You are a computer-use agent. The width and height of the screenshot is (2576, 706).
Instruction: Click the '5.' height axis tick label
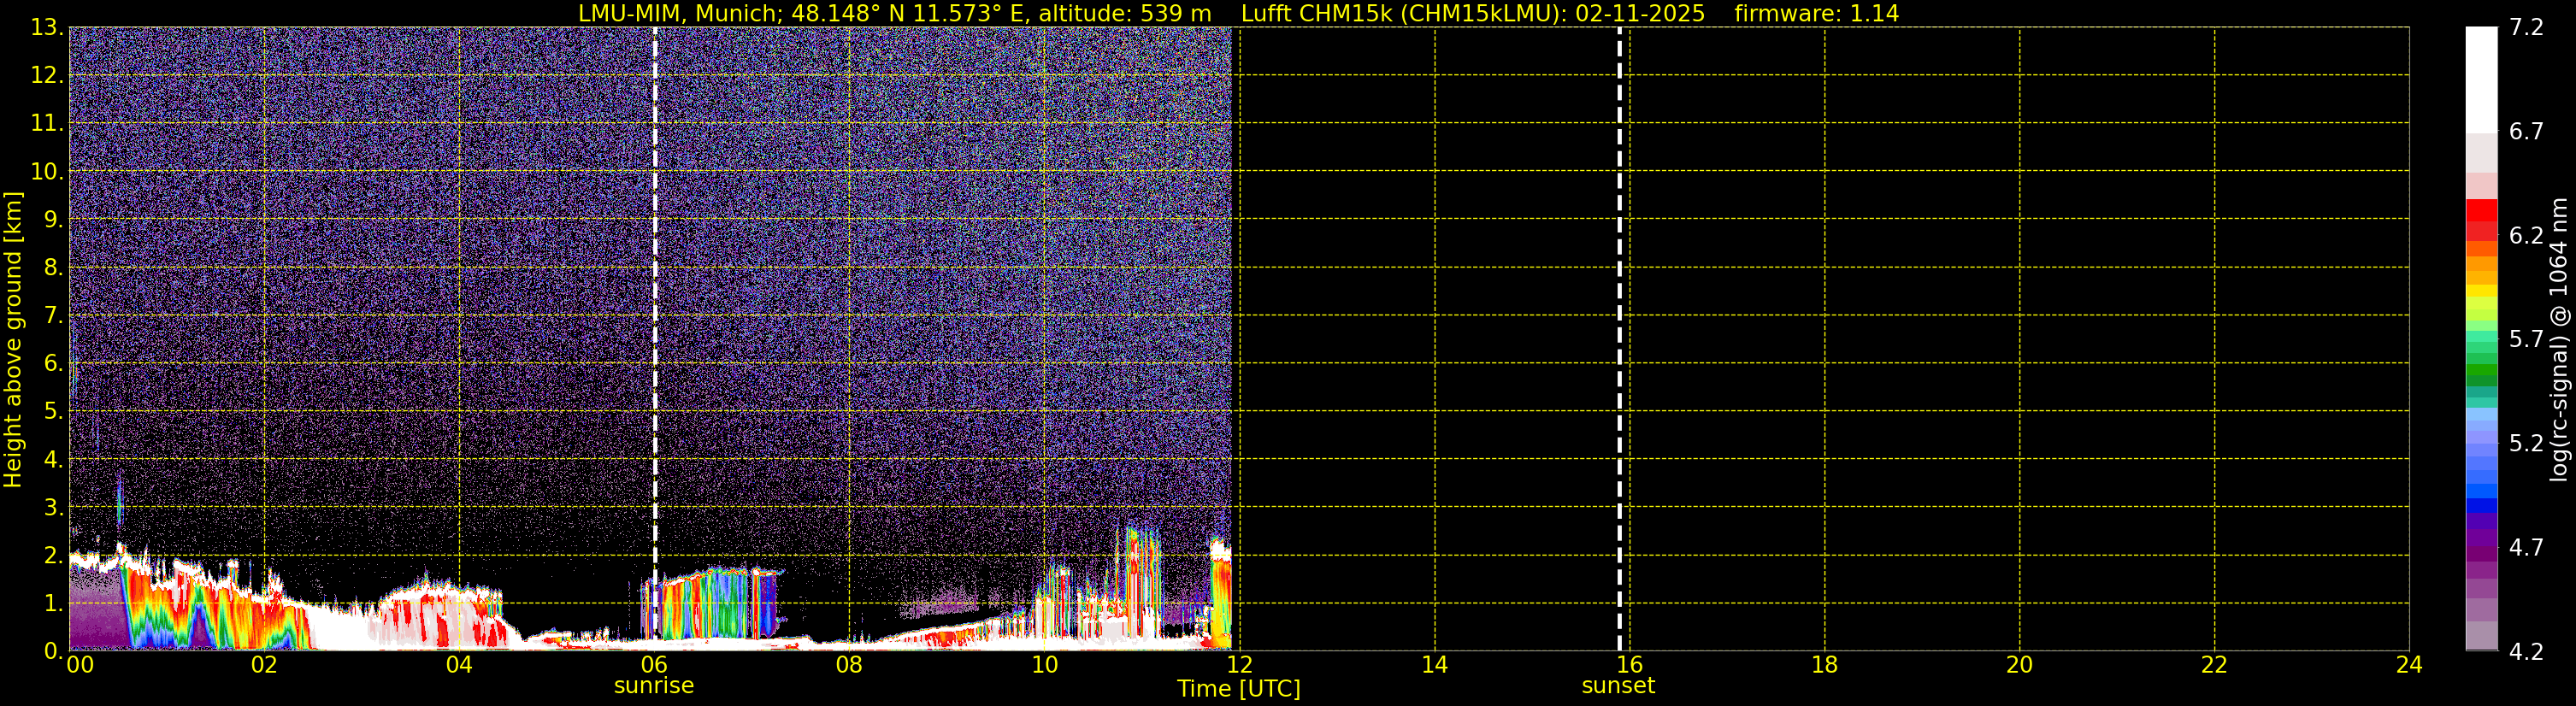tap(52, 412)
